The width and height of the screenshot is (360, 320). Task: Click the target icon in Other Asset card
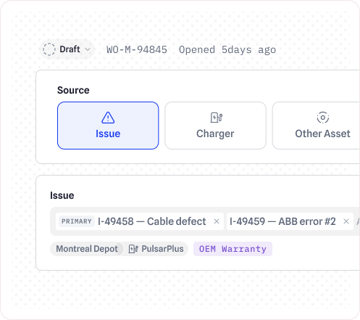[x=323, y=118]
